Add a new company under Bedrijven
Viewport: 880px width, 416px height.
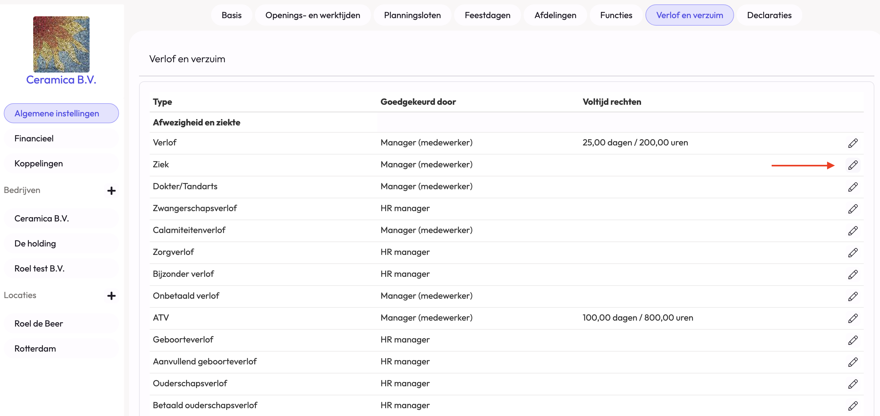pyautogui.click(x=111, y=190)
